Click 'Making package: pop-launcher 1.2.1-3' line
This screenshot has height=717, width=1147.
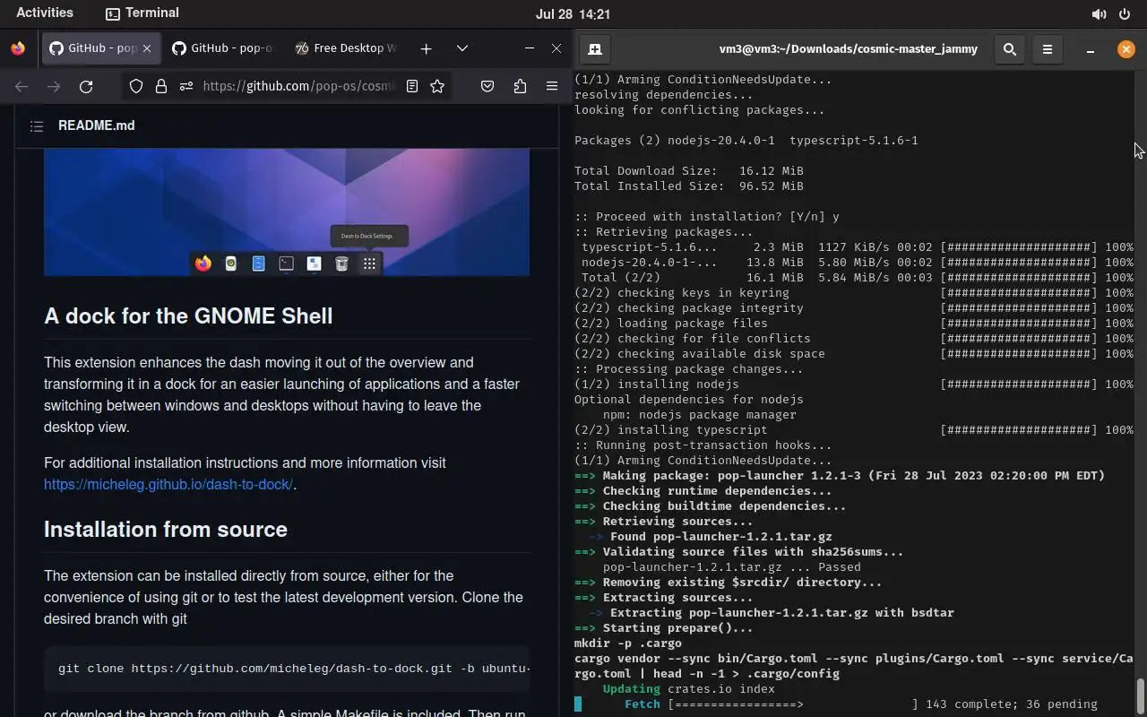840,475
